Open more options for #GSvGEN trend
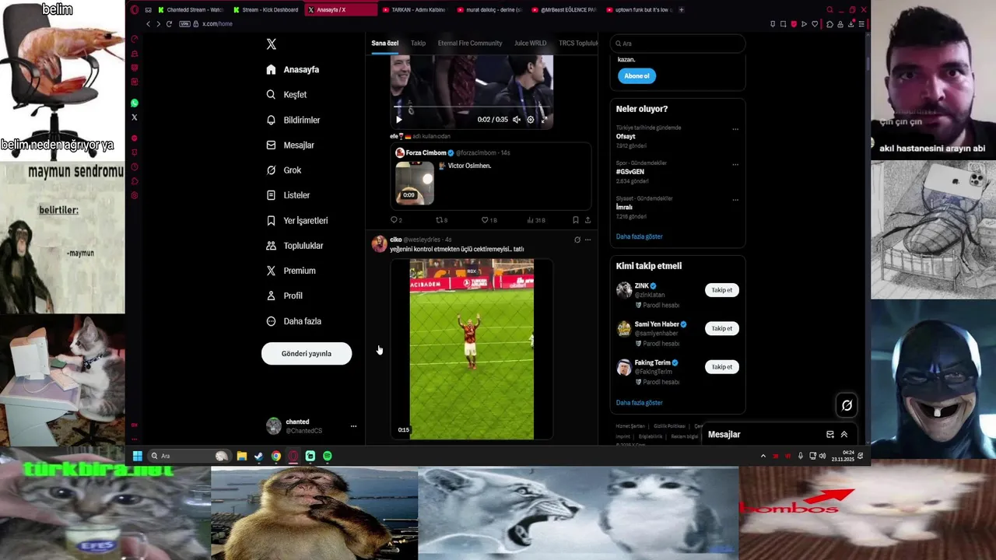This screenshot has width=996, height=560. point(735,164)
